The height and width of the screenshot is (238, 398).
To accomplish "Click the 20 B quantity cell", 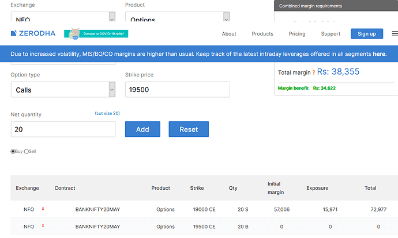I will coord(243,227).
